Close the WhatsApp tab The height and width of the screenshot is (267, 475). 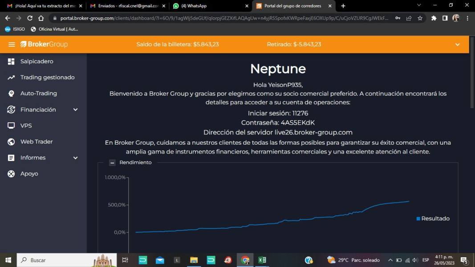click(247, 6)
